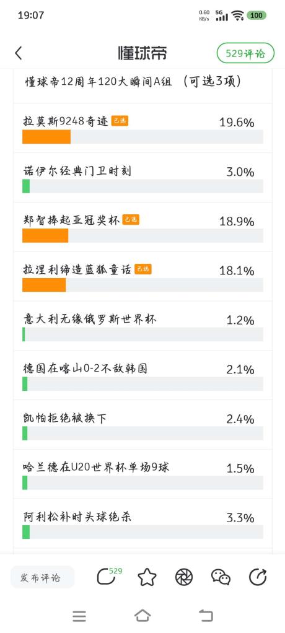The width and height of the screenshot is (285, 633).
Task: Tap the Android back navigation icon
Action: click(x=206, y=616)
